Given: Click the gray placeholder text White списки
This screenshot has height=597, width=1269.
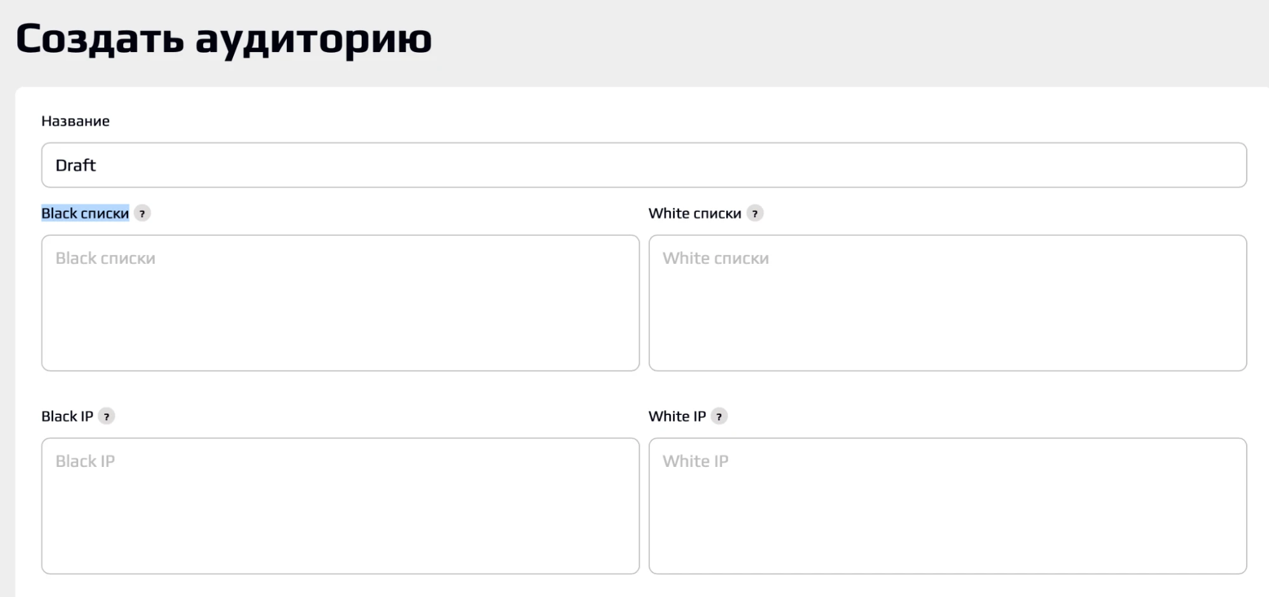Looking at the screenshot, I should click(x=715, y=258).
